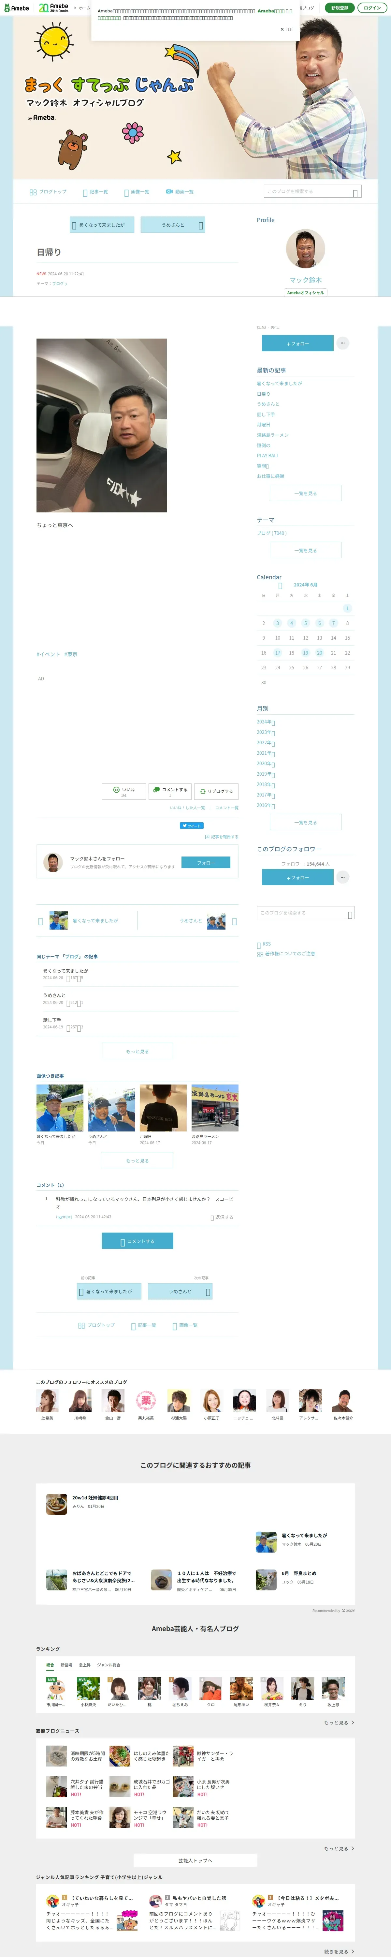Click フォロー in the マック鈴木さんをフォロー box

click(206, 863)
